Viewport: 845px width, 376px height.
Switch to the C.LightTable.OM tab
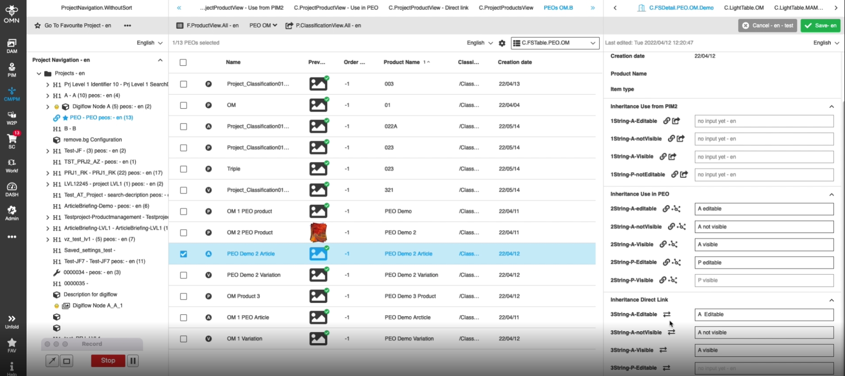743,8
